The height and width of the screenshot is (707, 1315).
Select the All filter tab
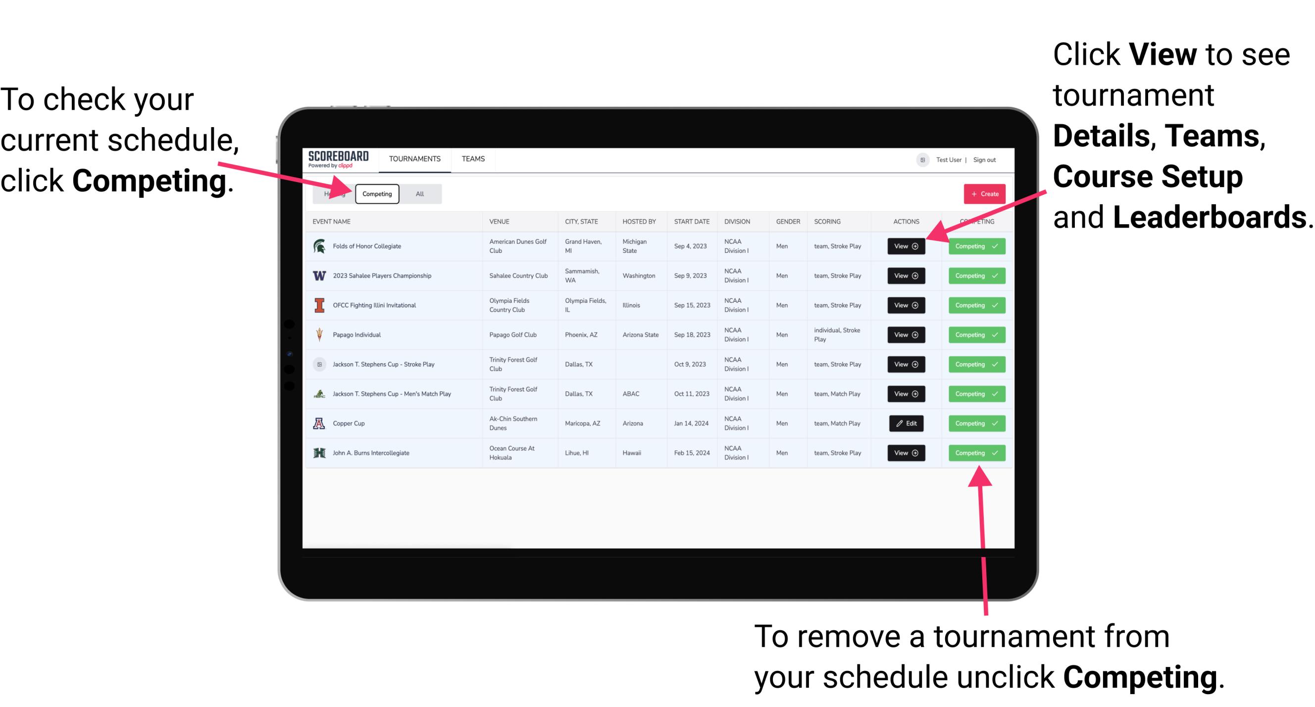(x=419, y=193)
